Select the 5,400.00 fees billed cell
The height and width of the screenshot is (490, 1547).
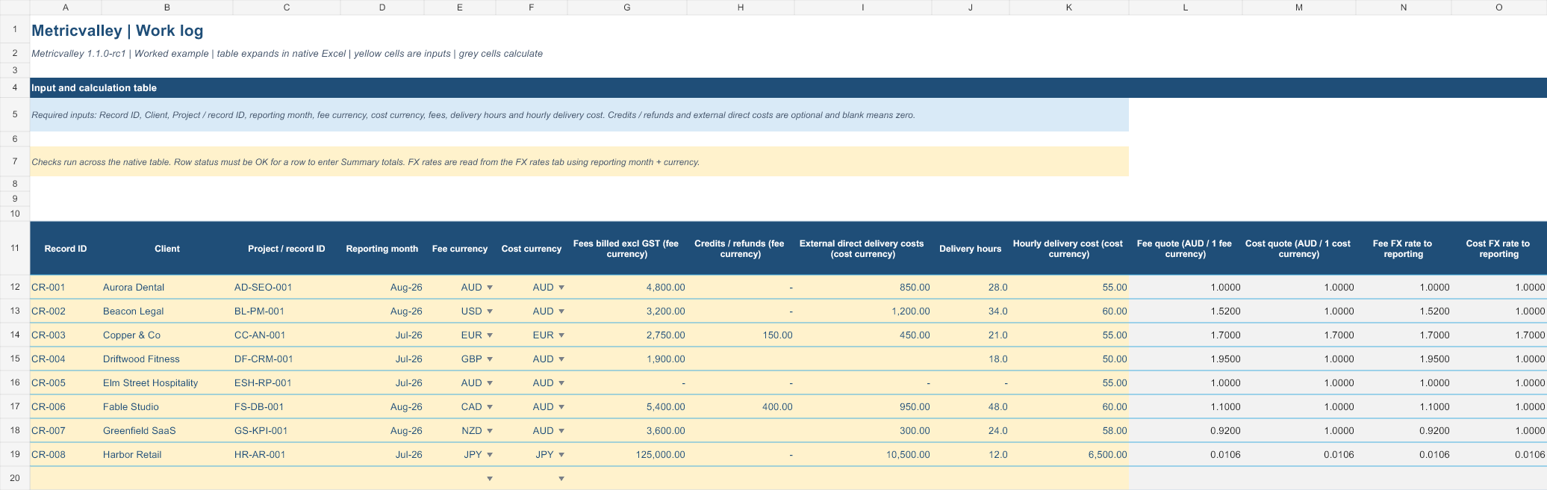tap(627, 407)
